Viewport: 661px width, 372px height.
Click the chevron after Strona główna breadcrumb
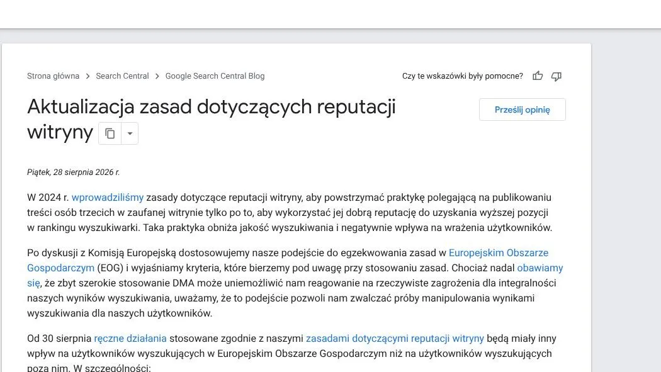[x=88, y=76]
